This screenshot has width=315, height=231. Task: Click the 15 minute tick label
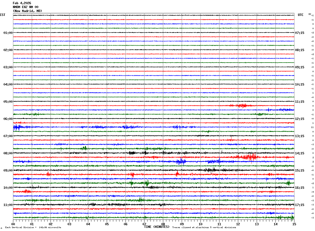[294, 224]
